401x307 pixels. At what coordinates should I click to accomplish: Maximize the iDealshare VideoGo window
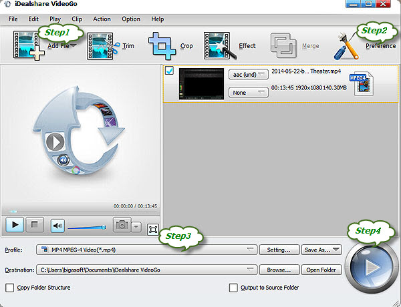[368, 3]
